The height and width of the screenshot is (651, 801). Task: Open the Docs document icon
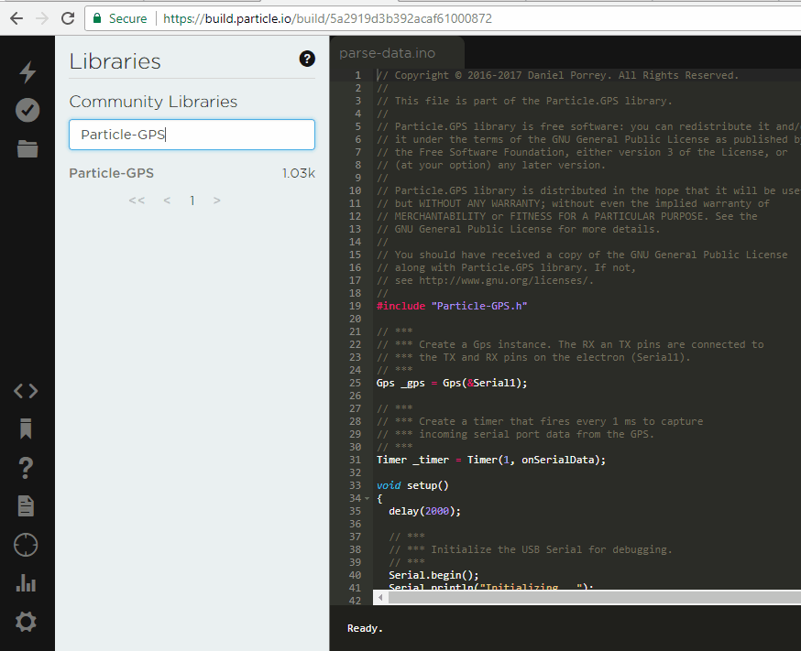26,505
